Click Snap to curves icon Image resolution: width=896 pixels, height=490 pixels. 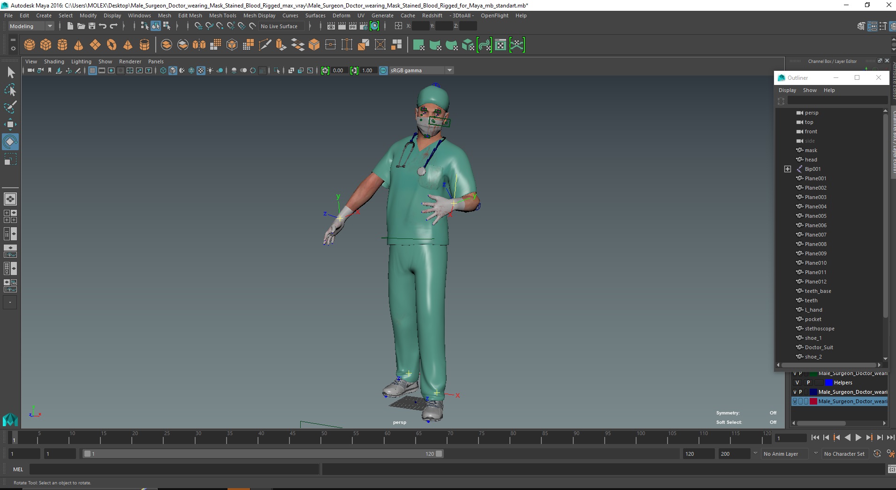tap(209, 26)
